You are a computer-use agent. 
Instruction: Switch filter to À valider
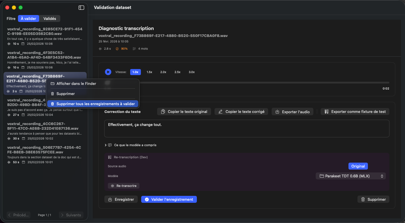coord(28,18)
